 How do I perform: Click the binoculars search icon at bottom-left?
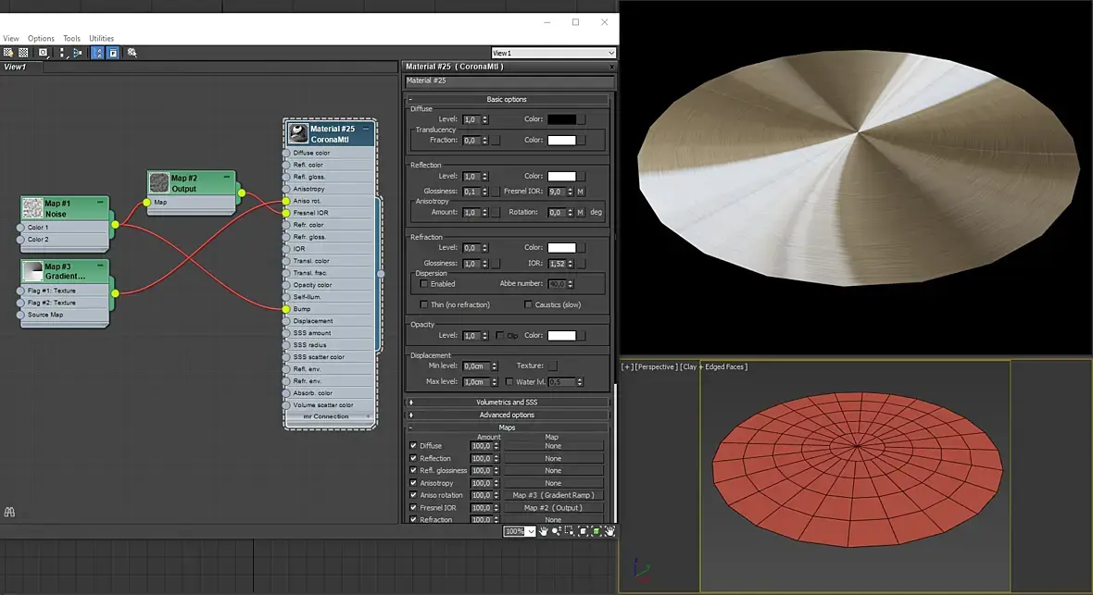coord(9,512)
